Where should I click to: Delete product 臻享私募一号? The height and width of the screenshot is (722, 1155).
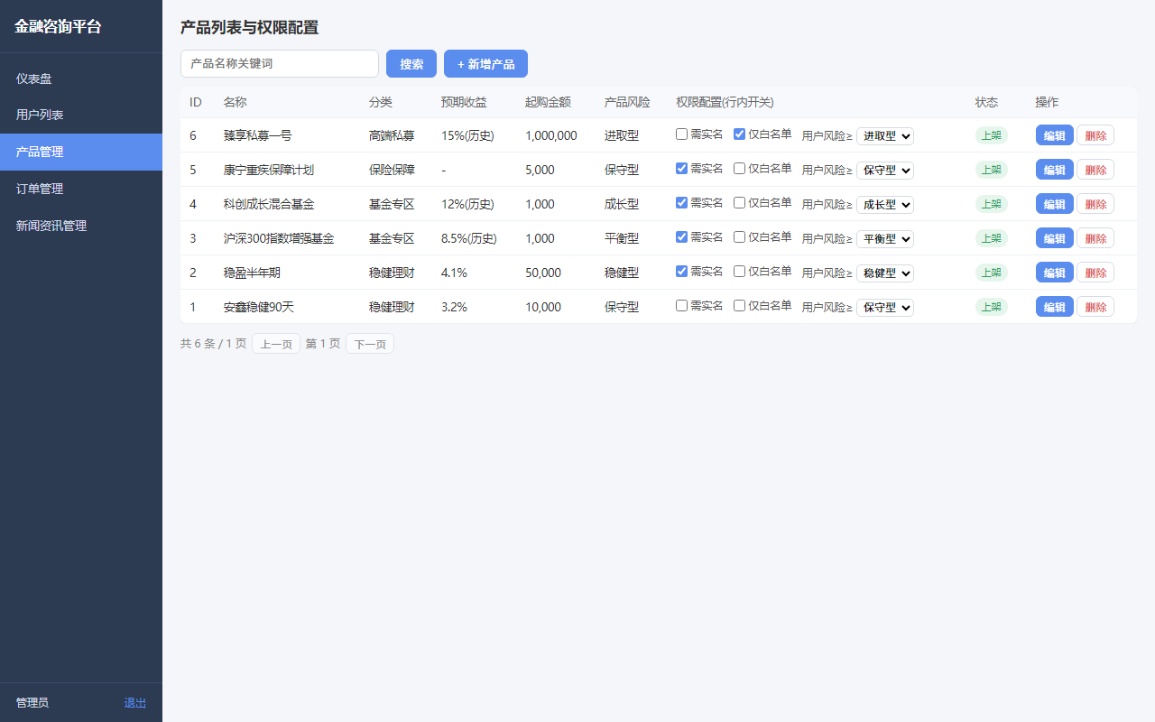pos(1095,135)
